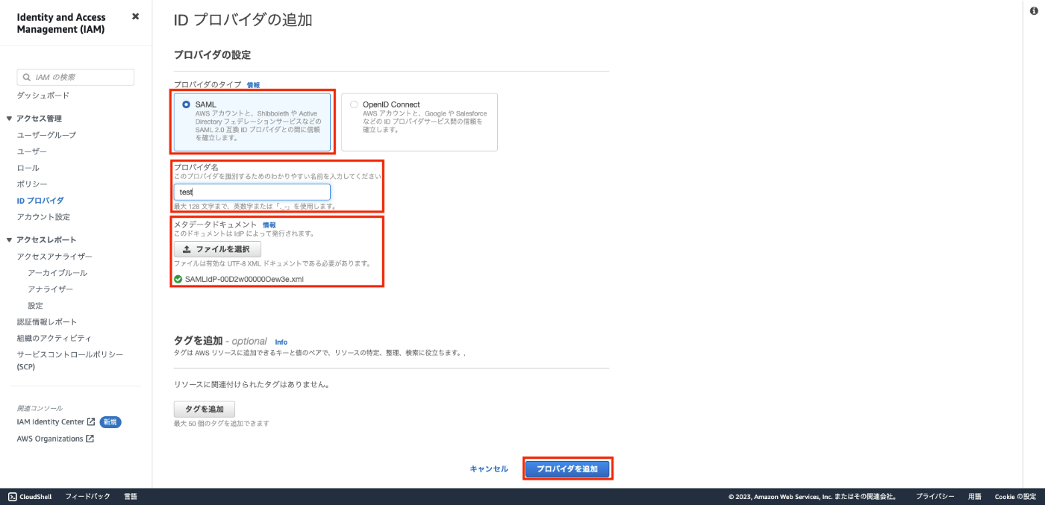This screenshot has width=1045, height=505.
Task: Click ファイルを選択 upload button
Action: (x=217, y=249)
